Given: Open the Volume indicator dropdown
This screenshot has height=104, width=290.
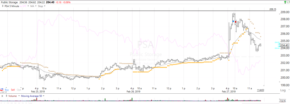Looking at the screenshot, I should 19,96.
